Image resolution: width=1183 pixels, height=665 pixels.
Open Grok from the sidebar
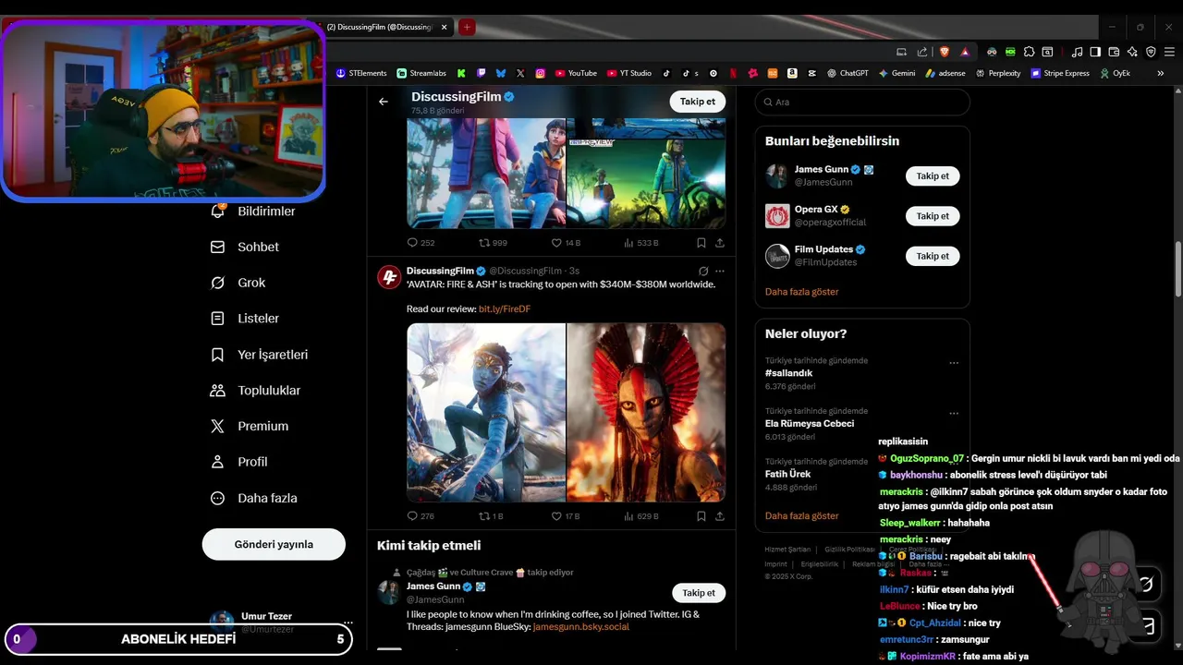[x=238, y=283]
